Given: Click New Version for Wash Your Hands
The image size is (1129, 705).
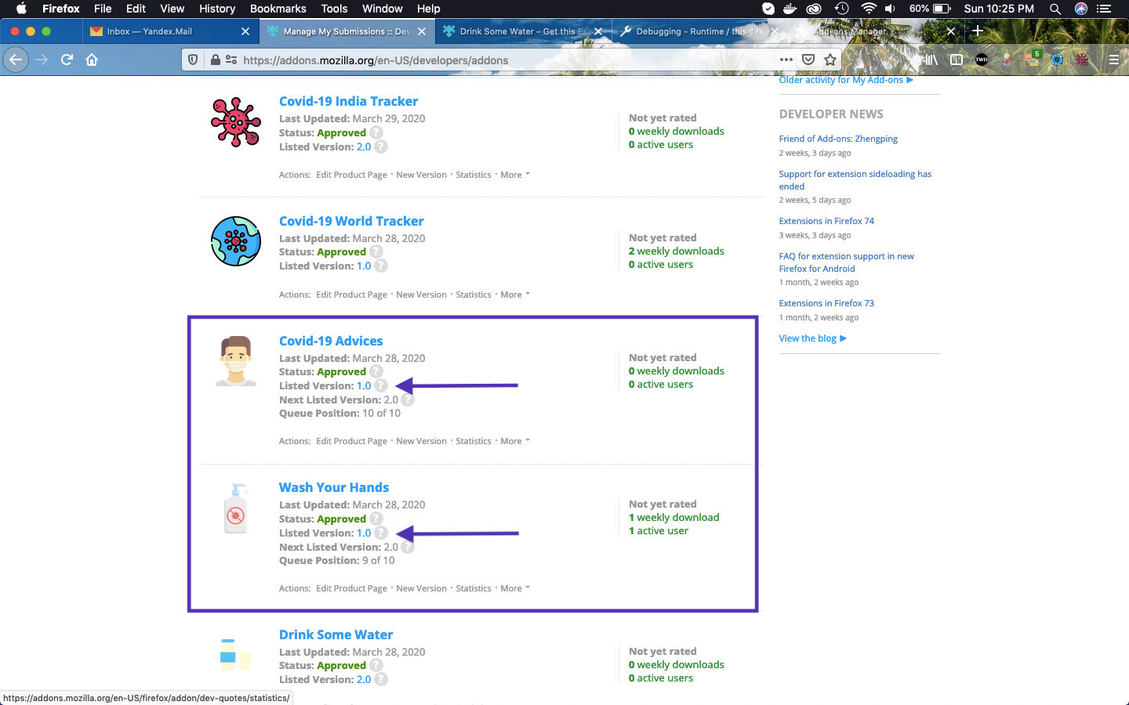Looking at the screenshot, I should coord(421,588).
